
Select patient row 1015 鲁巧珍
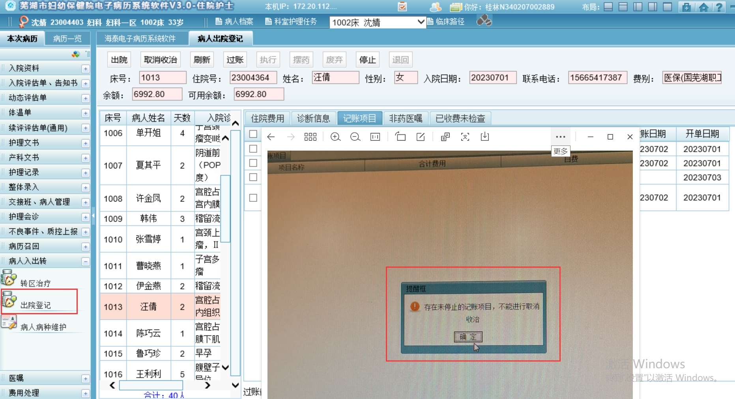161,353
